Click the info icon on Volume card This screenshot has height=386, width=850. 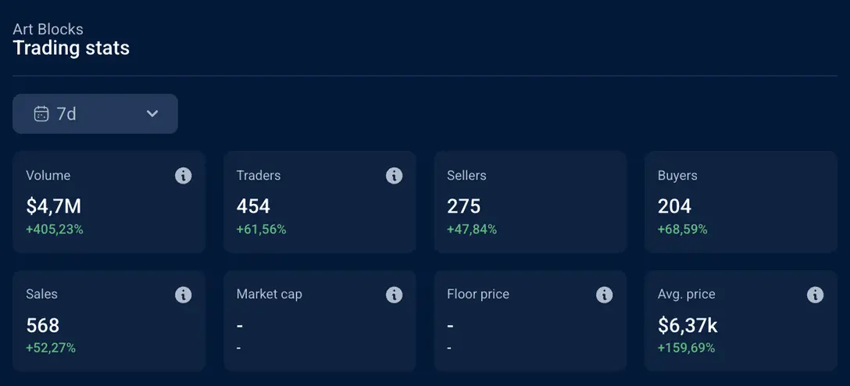pyautogui.click(x=184, y=176)
